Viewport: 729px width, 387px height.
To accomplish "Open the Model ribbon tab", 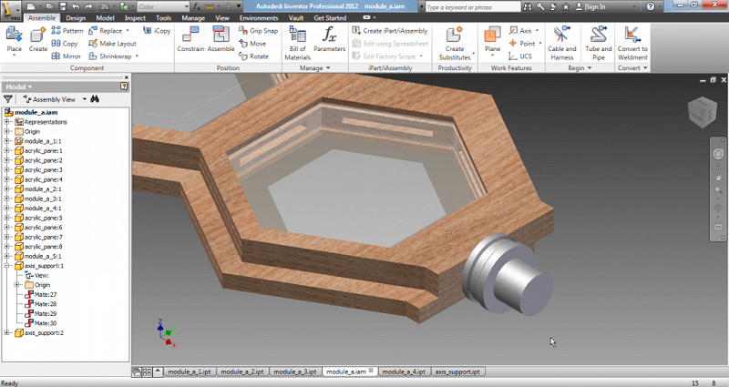I will [x=105, y=18].
